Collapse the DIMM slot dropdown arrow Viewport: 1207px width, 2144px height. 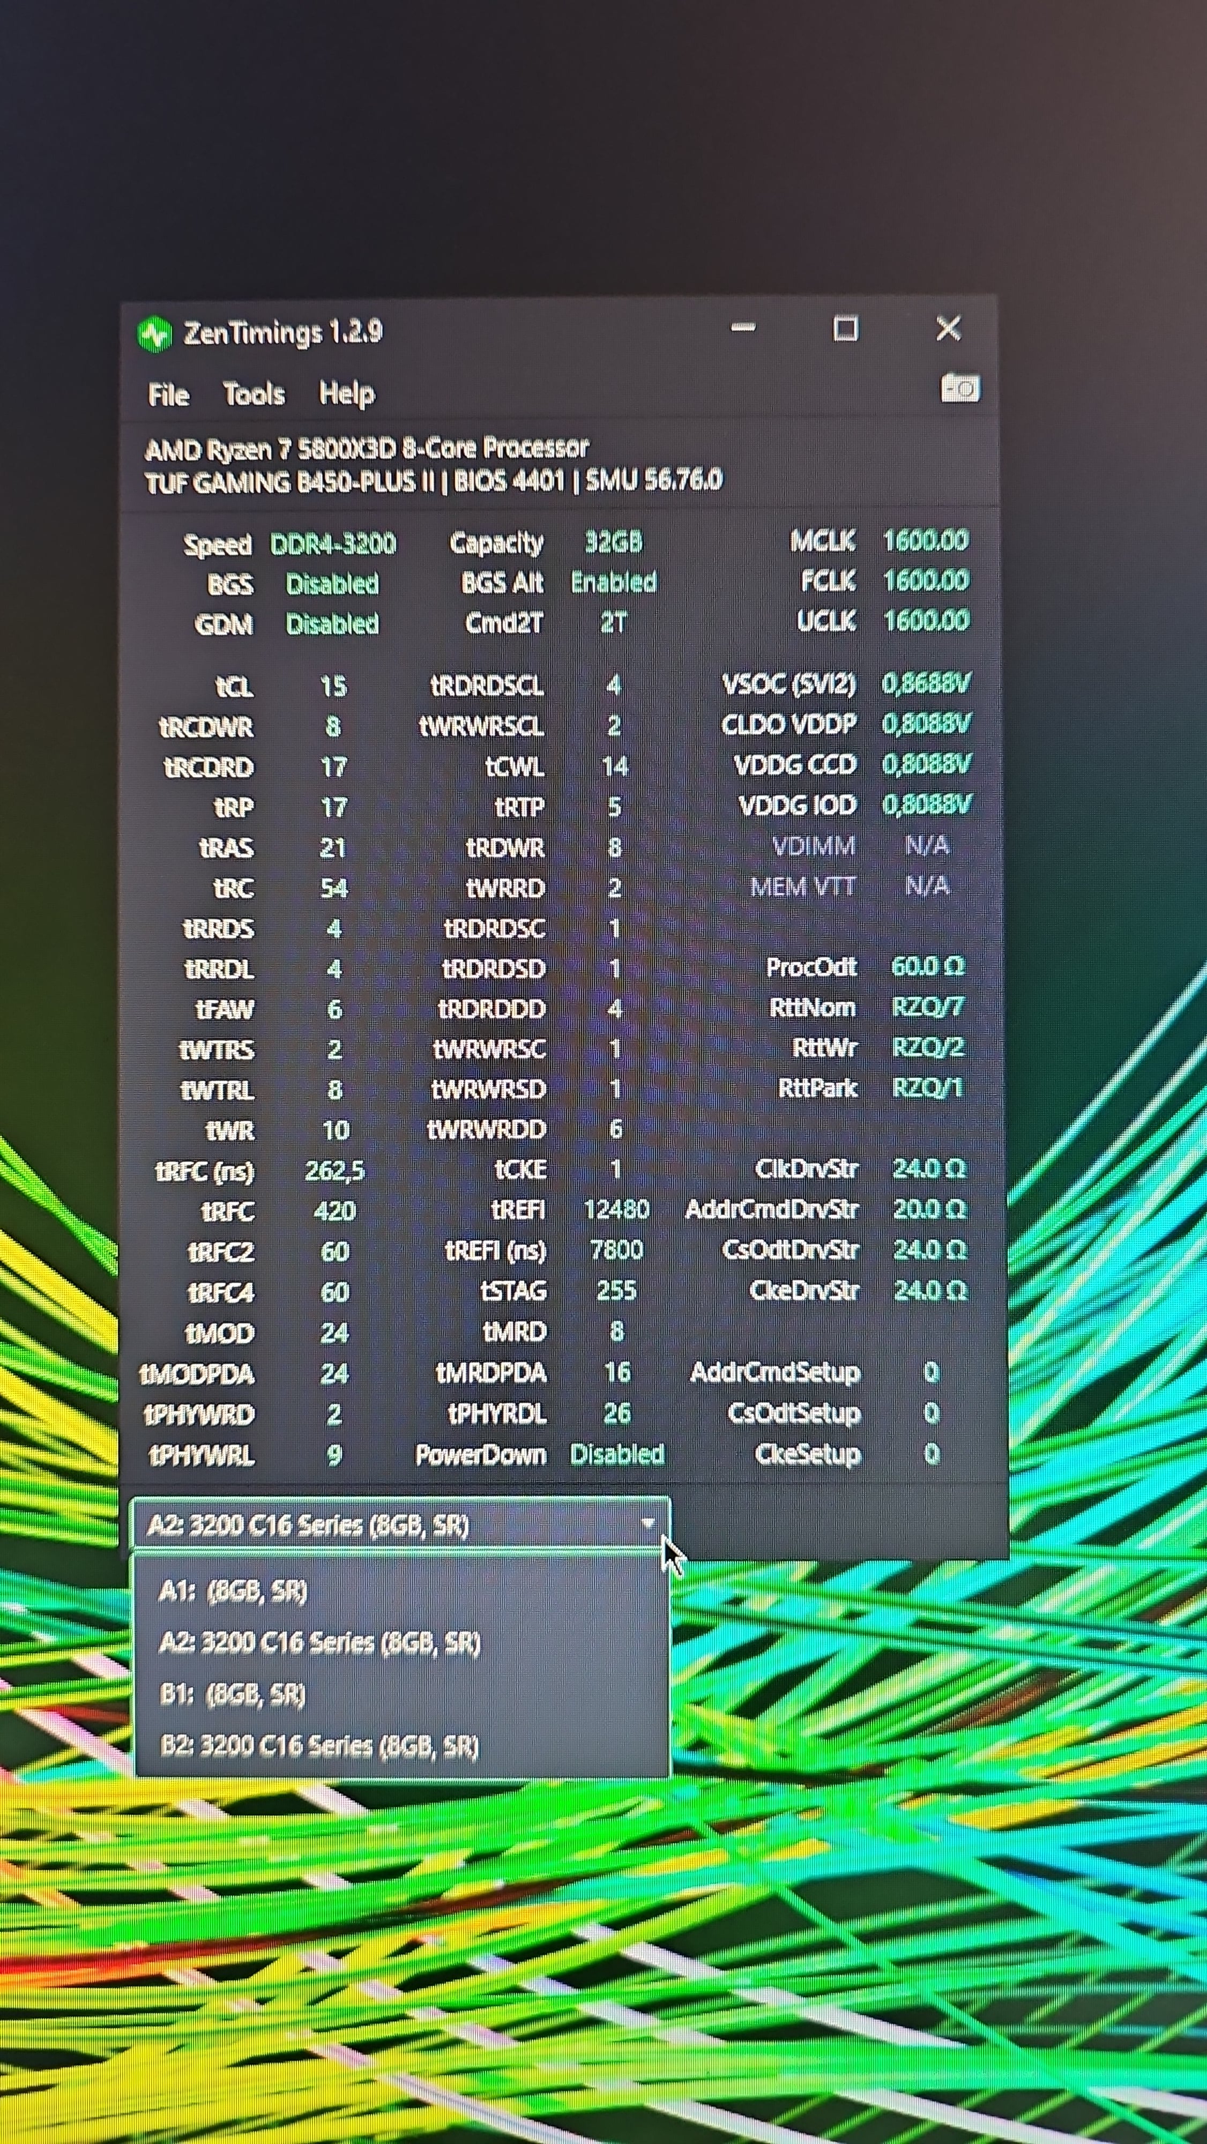[647, 1524]
